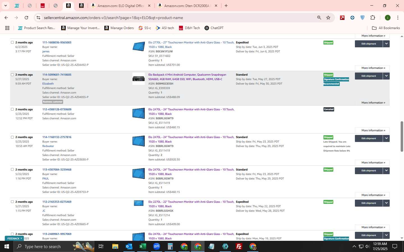Open Excel from the taskbar
Viewport: 404px width, 252px height.
(x=143, y=246)
